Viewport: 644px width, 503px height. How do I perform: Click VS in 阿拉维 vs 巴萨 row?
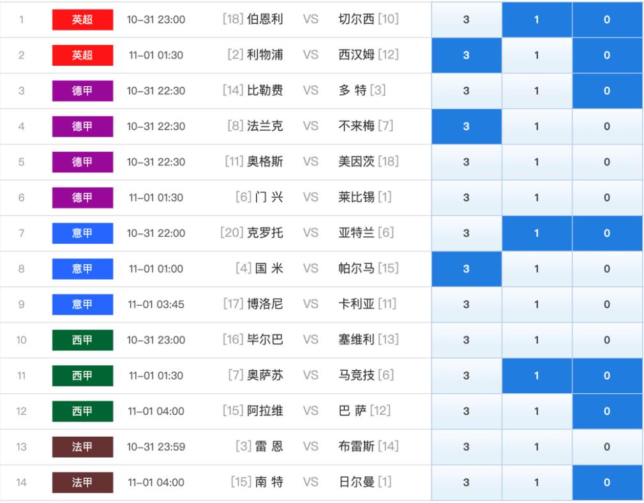pos(311,411)
